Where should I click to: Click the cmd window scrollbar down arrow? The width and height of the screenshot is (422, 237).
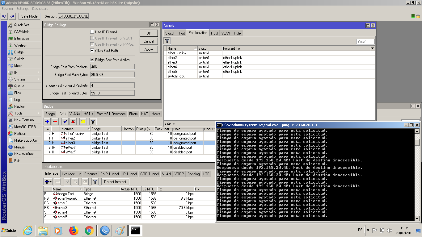pyautogui.click(x=417, y=219)
